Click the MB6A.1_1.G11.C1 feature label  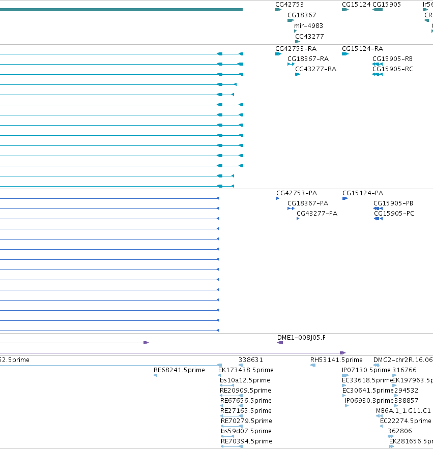click(x=403, y=411)
